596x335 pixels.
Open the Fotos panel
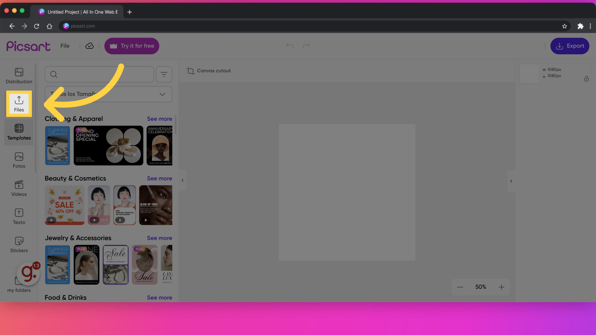[19, 160]
